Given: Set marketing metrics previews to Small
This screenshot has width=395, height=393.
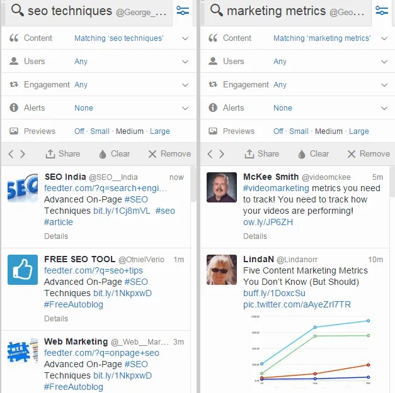Looking at the screenshot, I should pyautogui.click(x=299, y=131).
